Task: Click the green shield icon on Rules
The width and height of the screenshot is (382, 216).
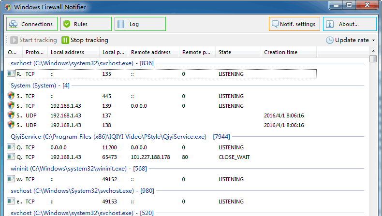Action: [67, 24]
